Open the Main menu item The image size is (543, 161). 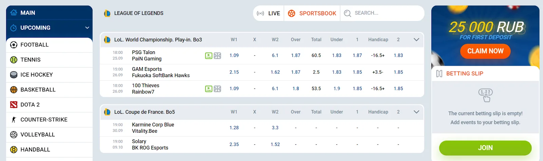[27, 13]
